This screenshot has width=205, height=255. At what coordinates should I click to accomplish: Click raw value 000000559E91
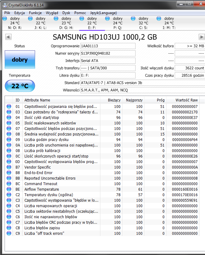point(185,200)
